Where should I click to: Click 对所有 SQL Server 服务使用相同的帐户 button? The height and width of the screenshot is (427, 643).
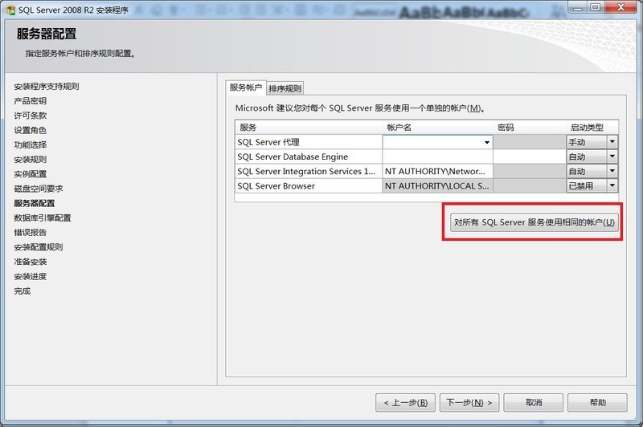pos(534,222)
